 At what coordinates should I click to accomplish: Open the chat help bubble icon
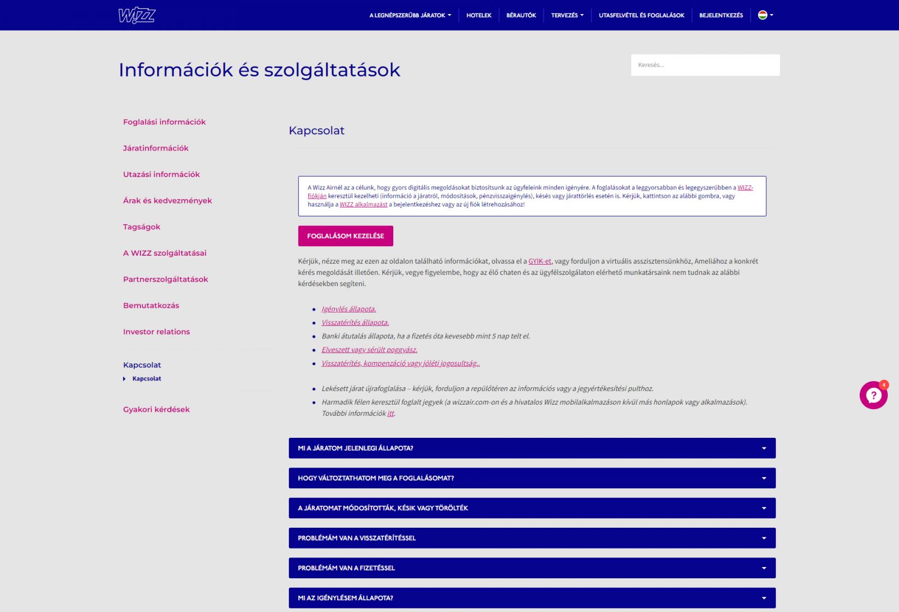(873, 395)
